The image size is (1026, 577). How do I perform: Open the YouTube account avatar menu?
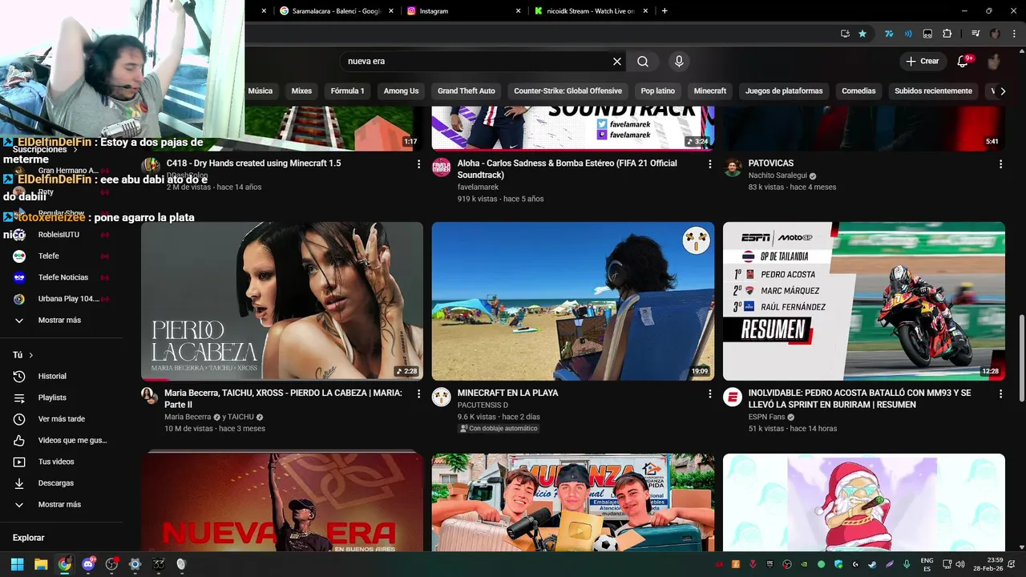[x=994, y=62]
